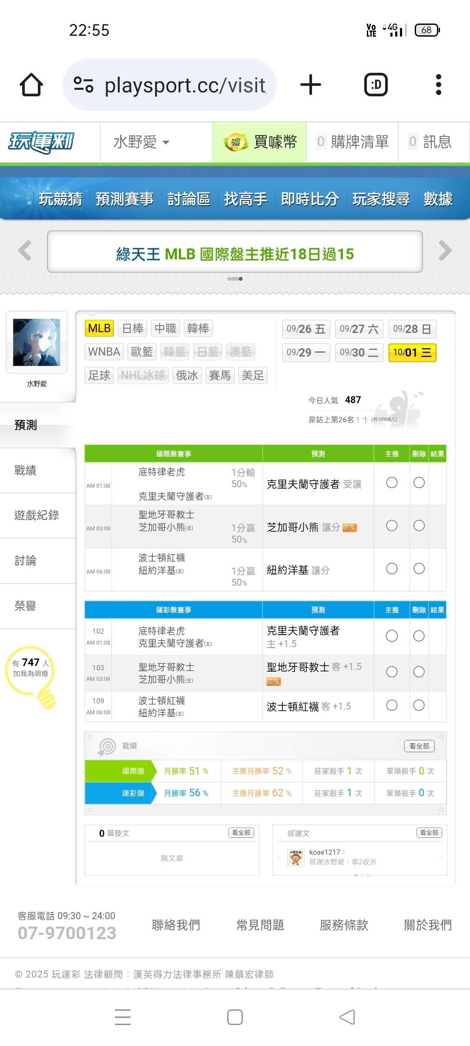Tap the banner carousel page dots
This screenshot has height=1046, width=470.
[235, 279]
